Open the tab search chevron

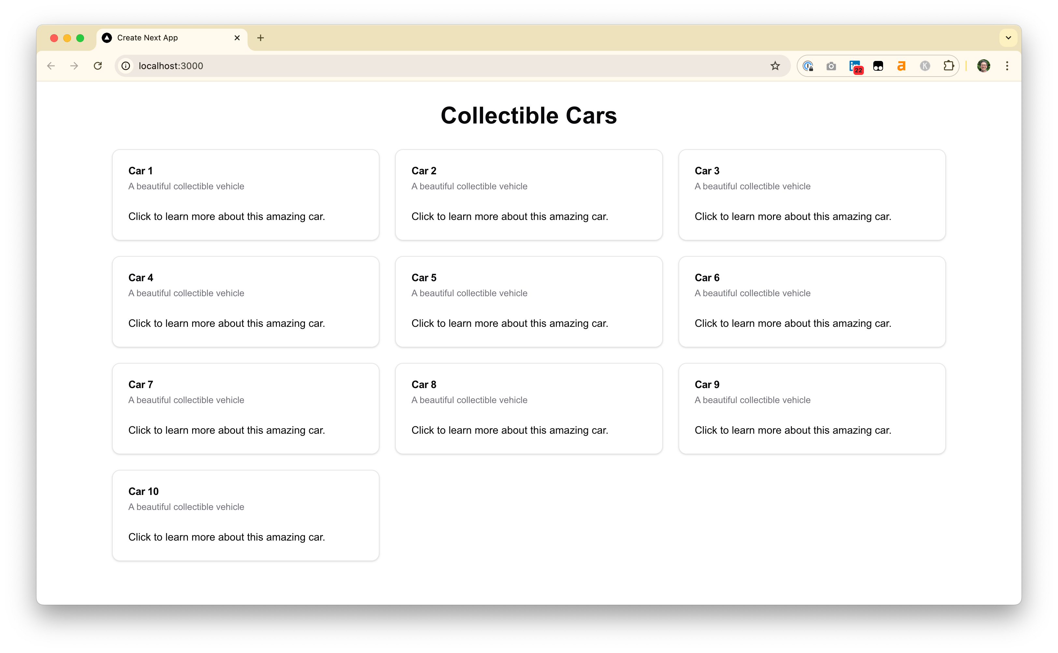(x=1008, y=37)
